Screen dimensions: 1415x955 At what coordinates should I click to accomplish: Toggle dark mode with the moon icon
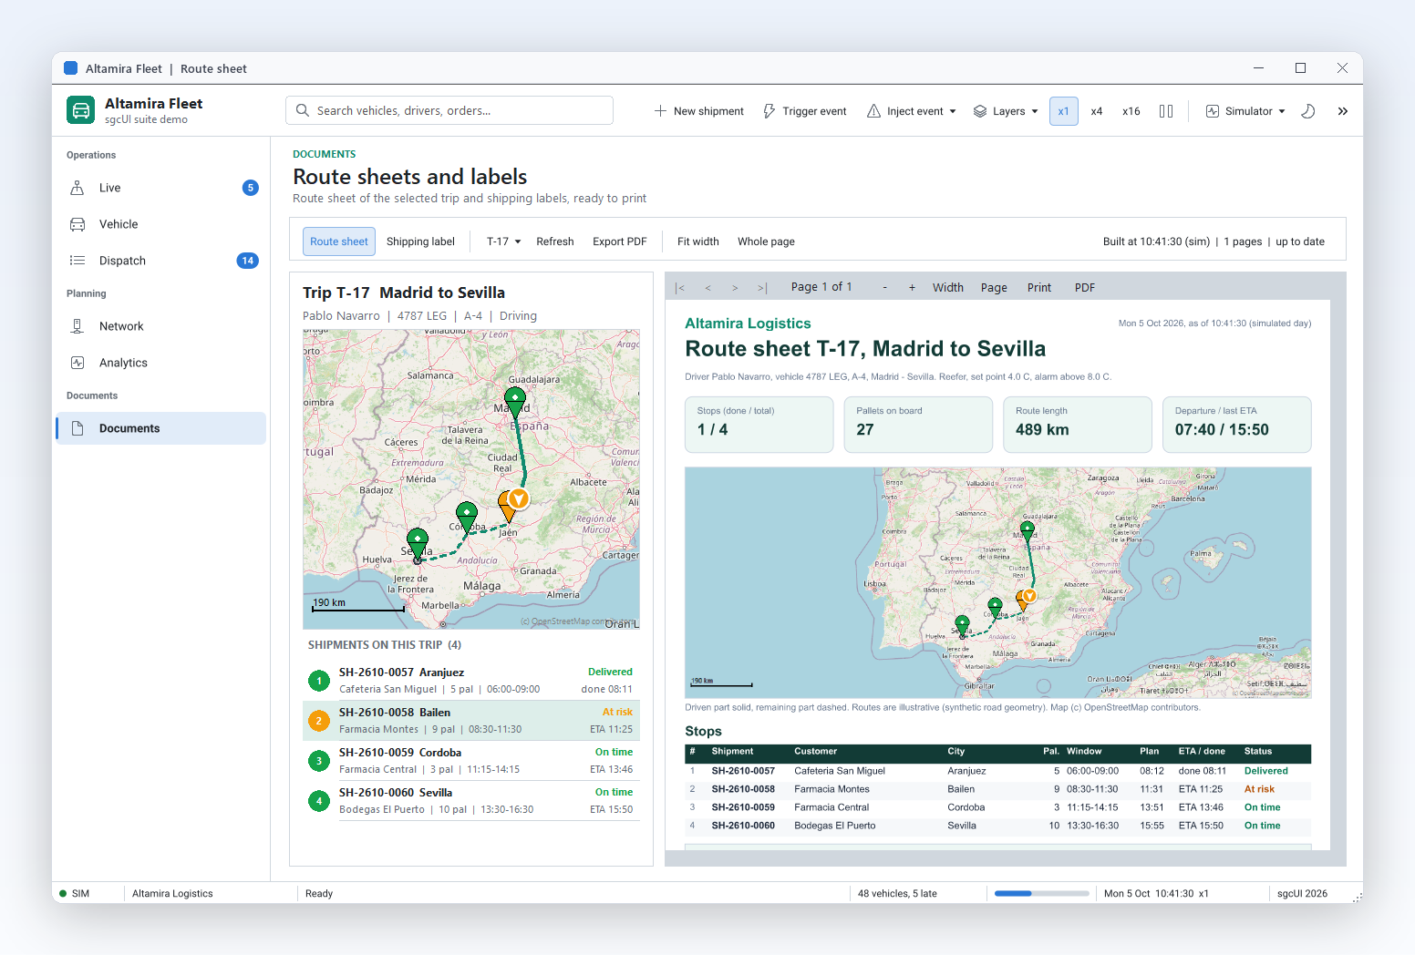tap(1307, 111)
